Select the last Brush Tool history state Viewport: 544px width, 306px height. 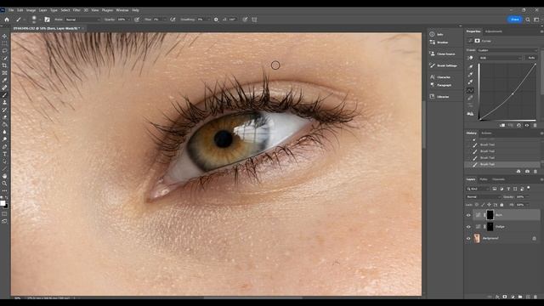(x=502, y=164)
